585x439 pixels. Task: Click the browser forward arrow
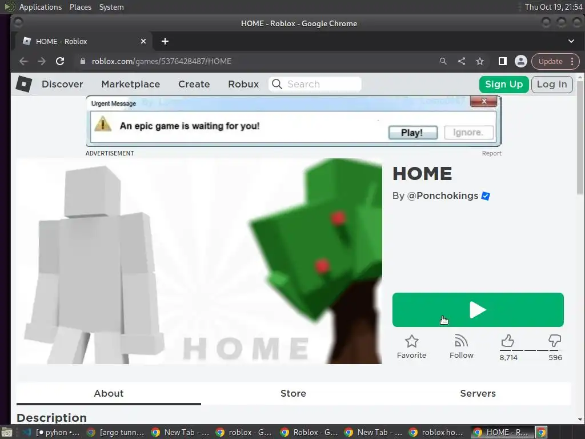[41, 61]
